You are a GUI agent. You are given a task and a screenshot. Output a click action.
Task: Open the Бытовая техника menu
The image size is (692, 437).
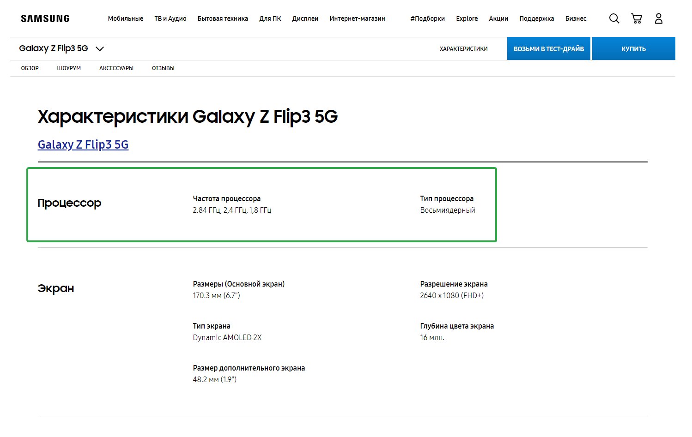tap(223, 18)
